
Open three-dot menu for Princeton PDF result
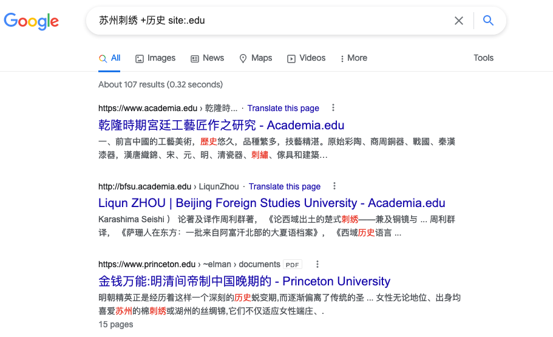pyautogui.click(x=317, y=264)
